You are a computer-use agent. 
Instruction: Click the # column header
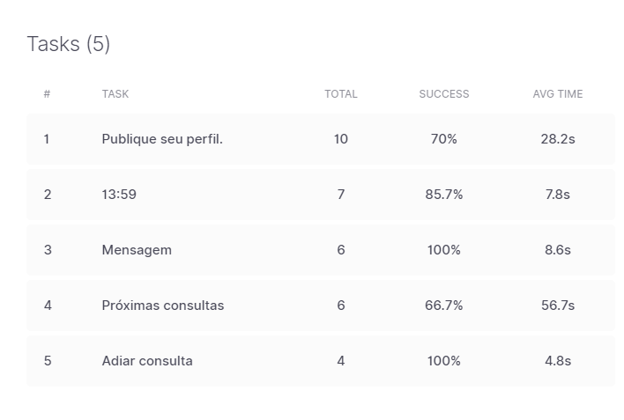[47, 94]
